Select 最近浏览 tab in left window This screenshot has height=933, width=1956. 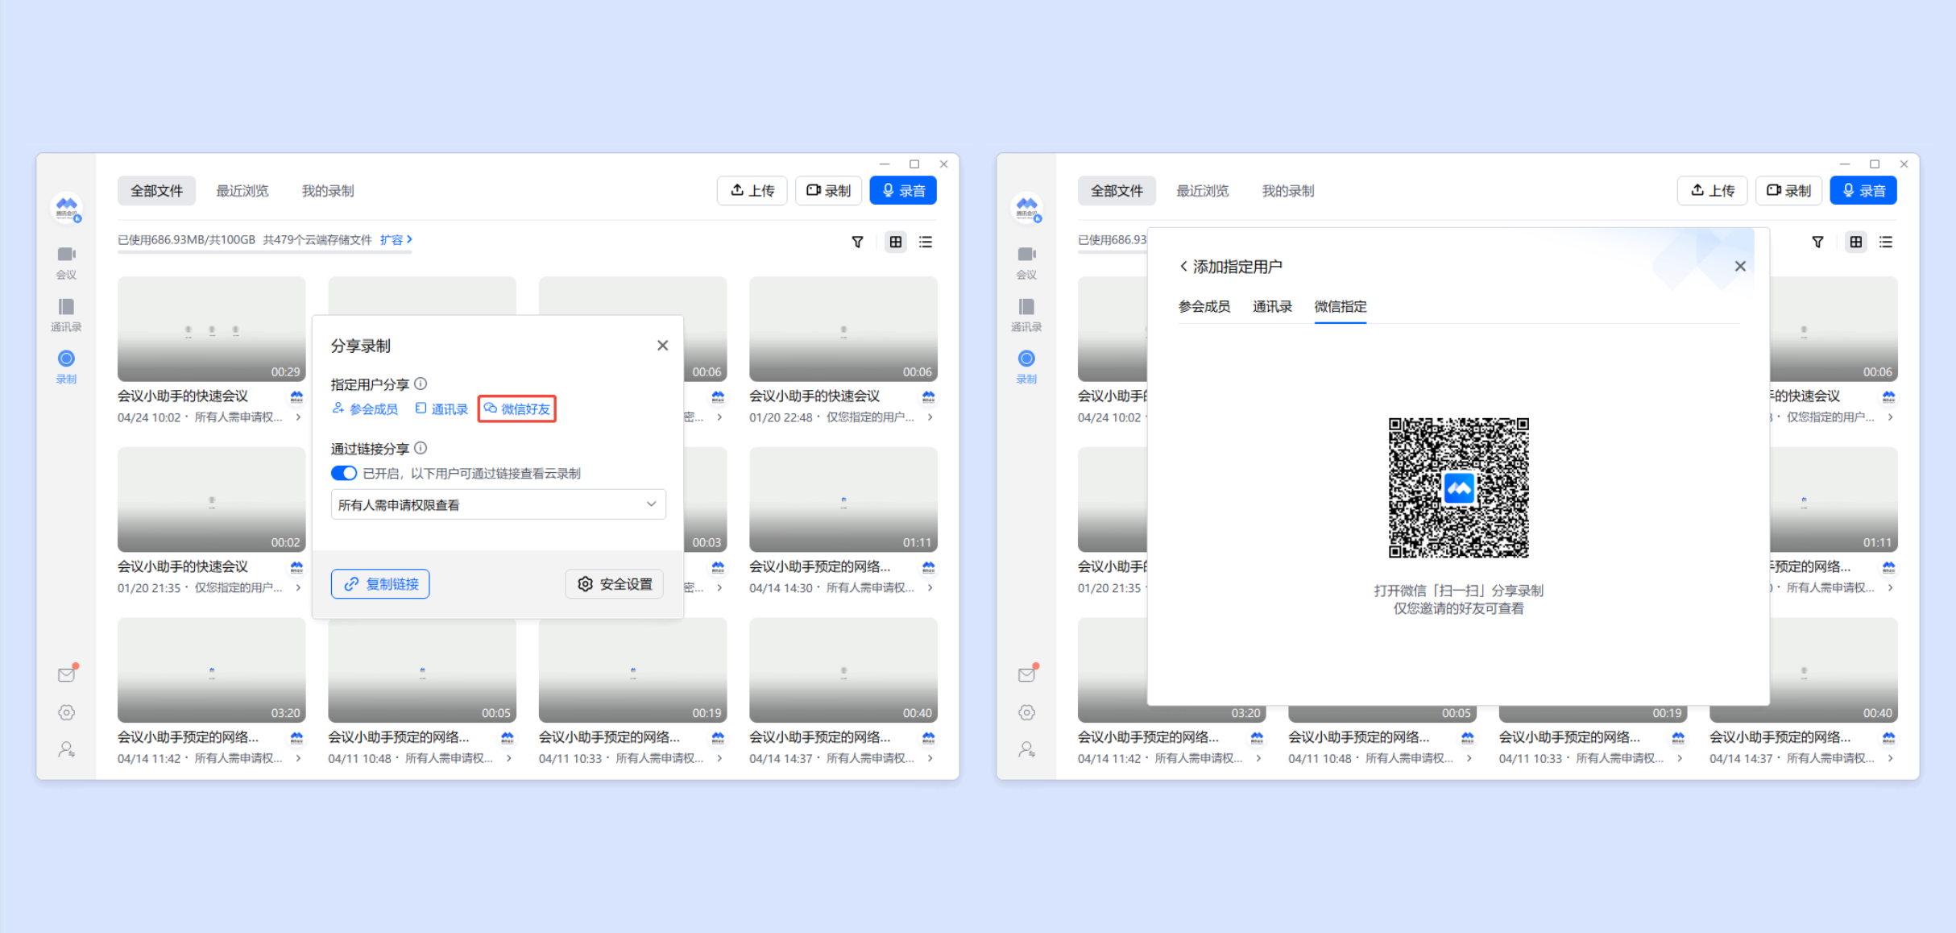coord(242,191)
